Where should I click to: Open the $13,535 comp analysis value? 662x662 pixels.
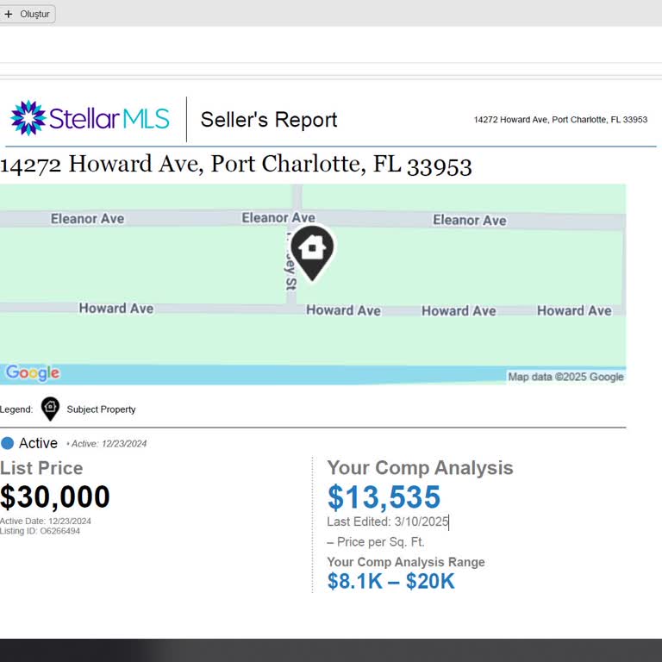[384, 497]
